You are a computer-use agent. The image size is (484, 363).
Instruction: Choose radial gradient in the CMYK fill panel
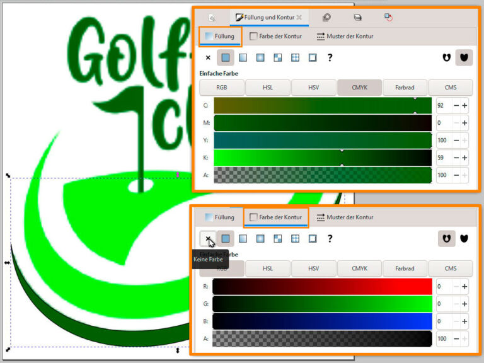coord(260,57)
